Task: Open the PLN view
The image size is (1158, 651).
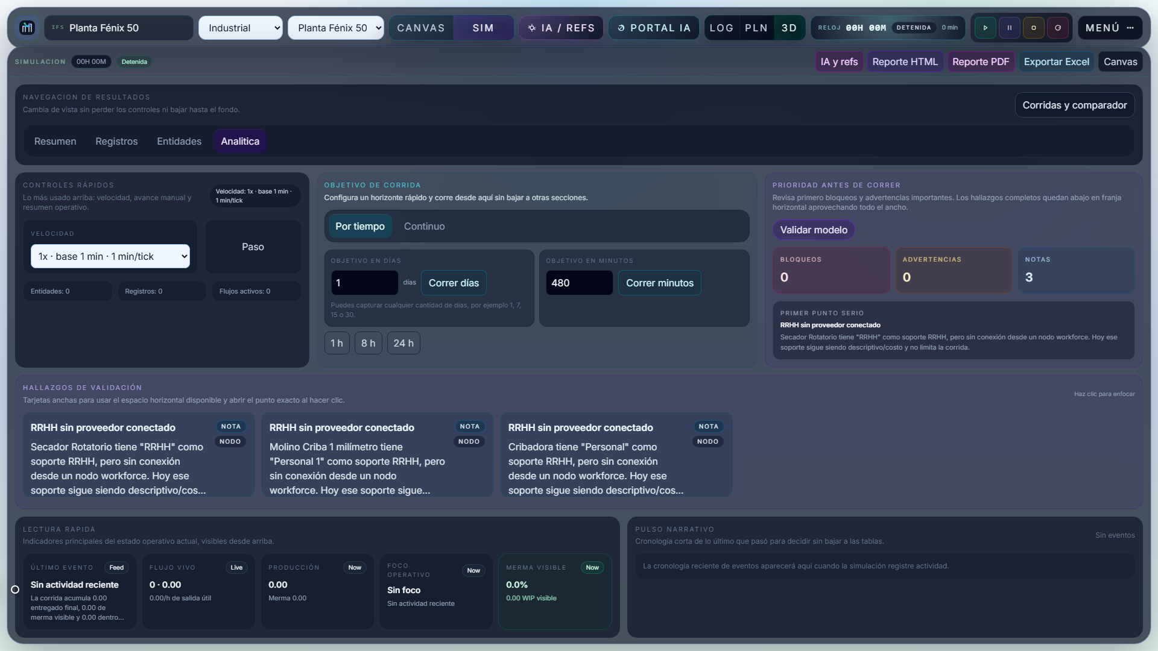Action: 756,28
